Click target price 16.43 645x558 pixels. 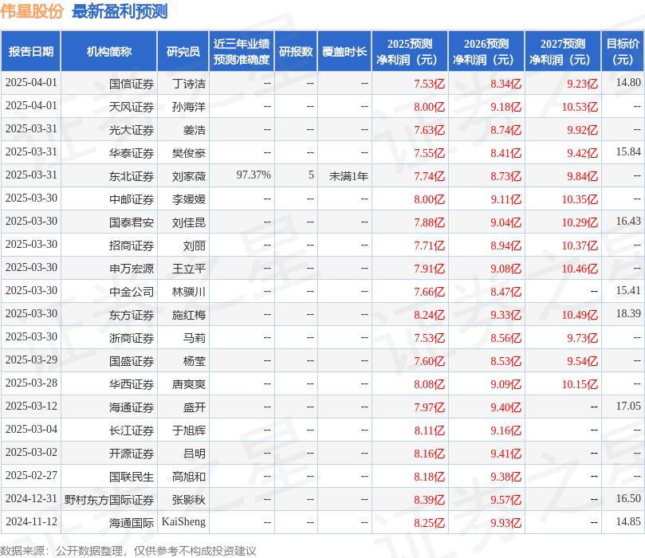[x=628, y=221]
